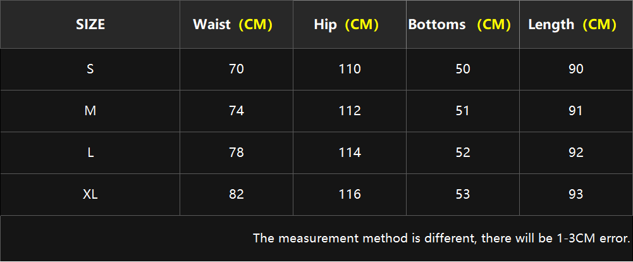The image size is (633, 262).
Task: Select the Bottoms (CM) header cell
Action: click(463, 25)
